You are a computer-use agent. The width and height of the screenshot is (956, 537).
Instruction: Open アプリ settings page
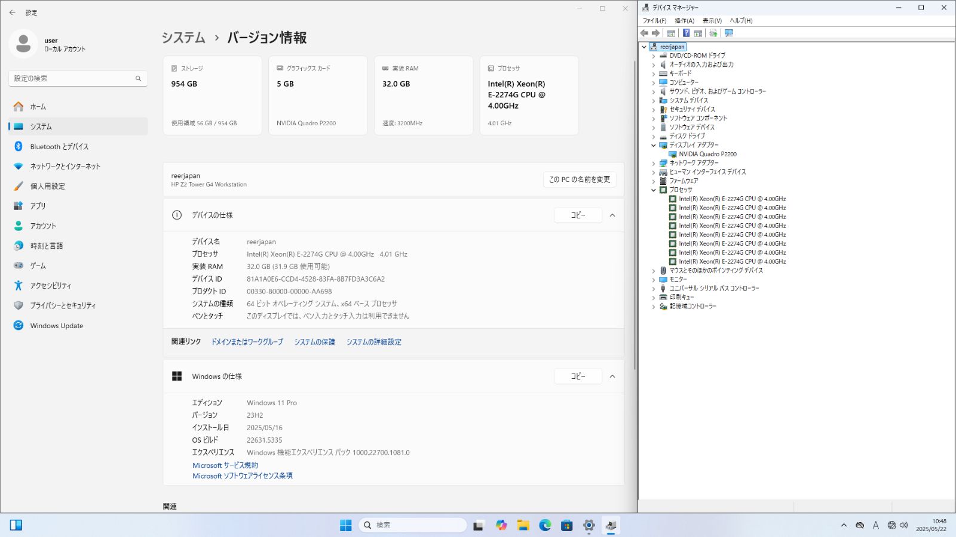click(x=78, y=206)
